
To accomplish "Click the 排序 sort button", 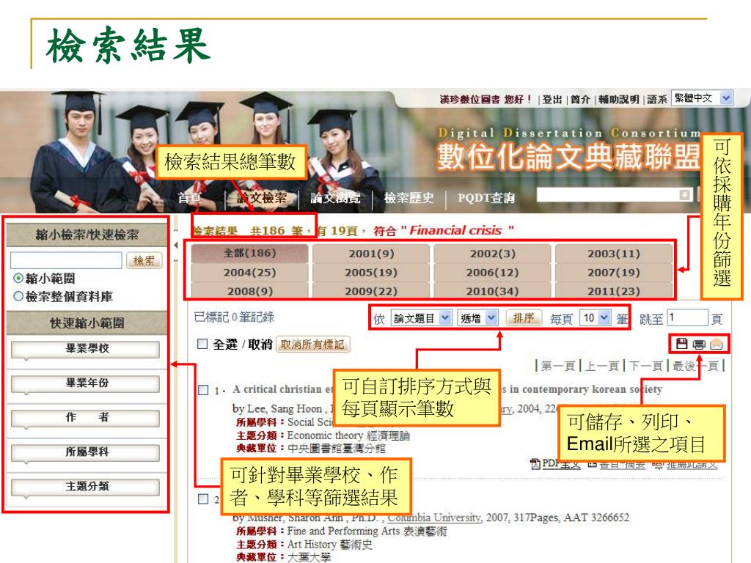I will click(524, 318).
